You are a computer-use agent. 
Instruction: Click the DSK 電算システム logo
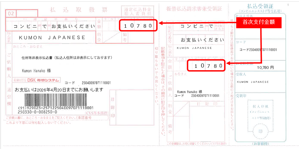tap(43, 80)
